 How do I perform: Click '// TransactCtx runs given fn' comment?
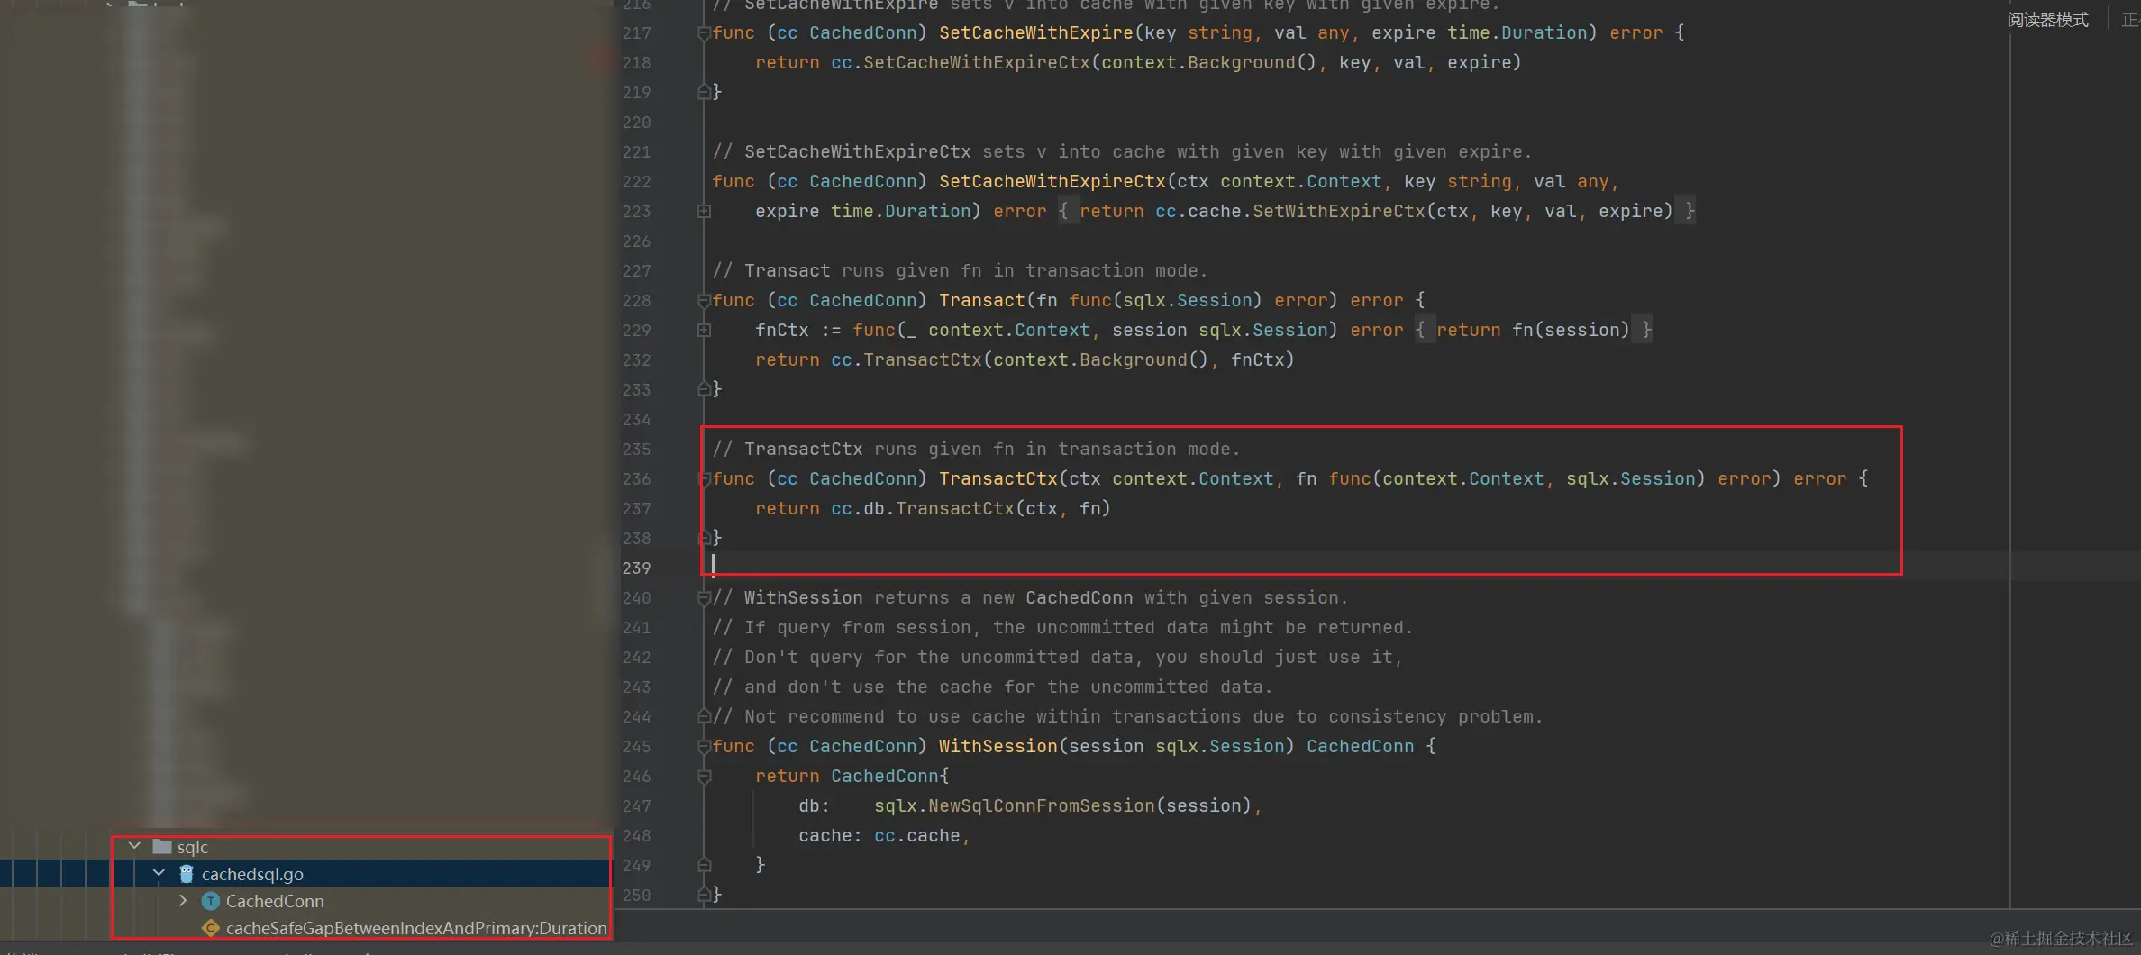coord(976,449)
